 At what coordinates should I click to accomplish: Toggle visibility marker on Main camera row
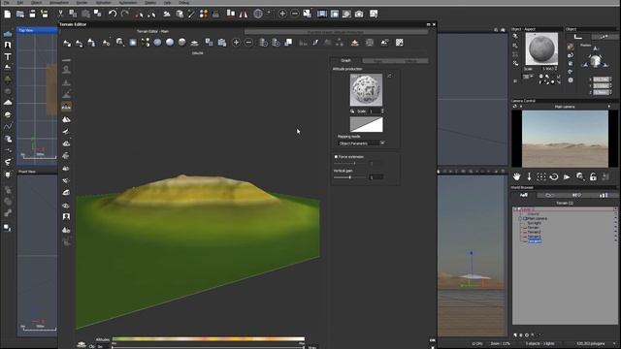click(615, 218)
